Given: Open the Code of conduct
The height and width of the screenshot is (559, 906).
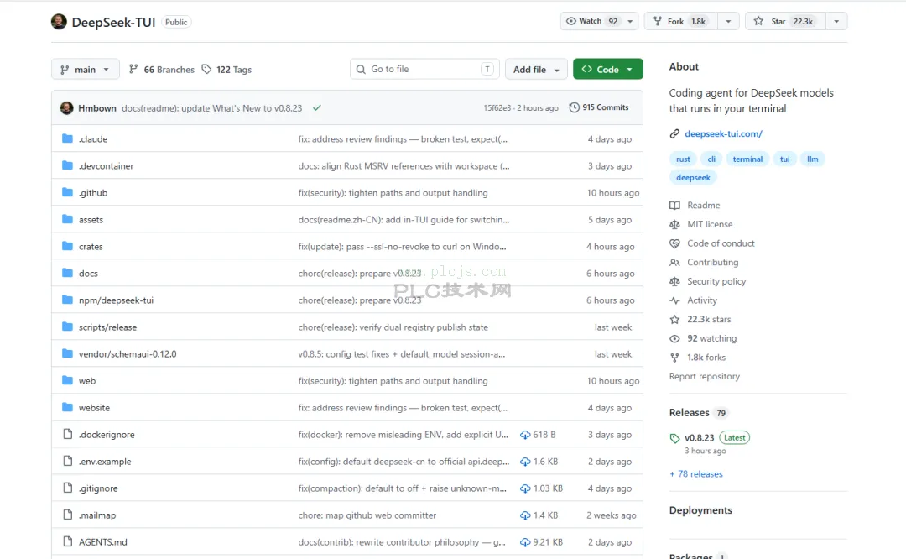Looking at the screenshot, I should pyautogui.click(x=721, y=243).
